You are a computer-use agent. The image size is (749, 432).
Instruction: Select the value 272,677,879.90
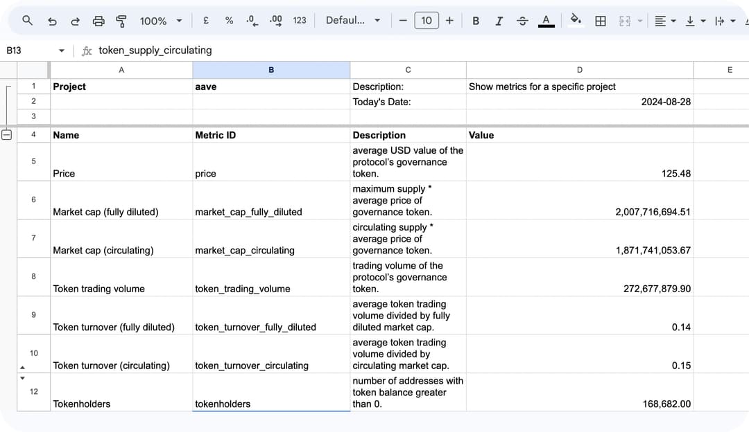click(579, 277)
